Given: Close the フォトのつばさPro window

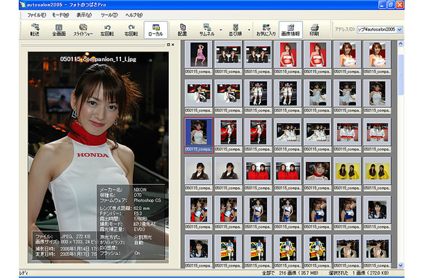Looking at the screenshot, I should click(400, 5).
